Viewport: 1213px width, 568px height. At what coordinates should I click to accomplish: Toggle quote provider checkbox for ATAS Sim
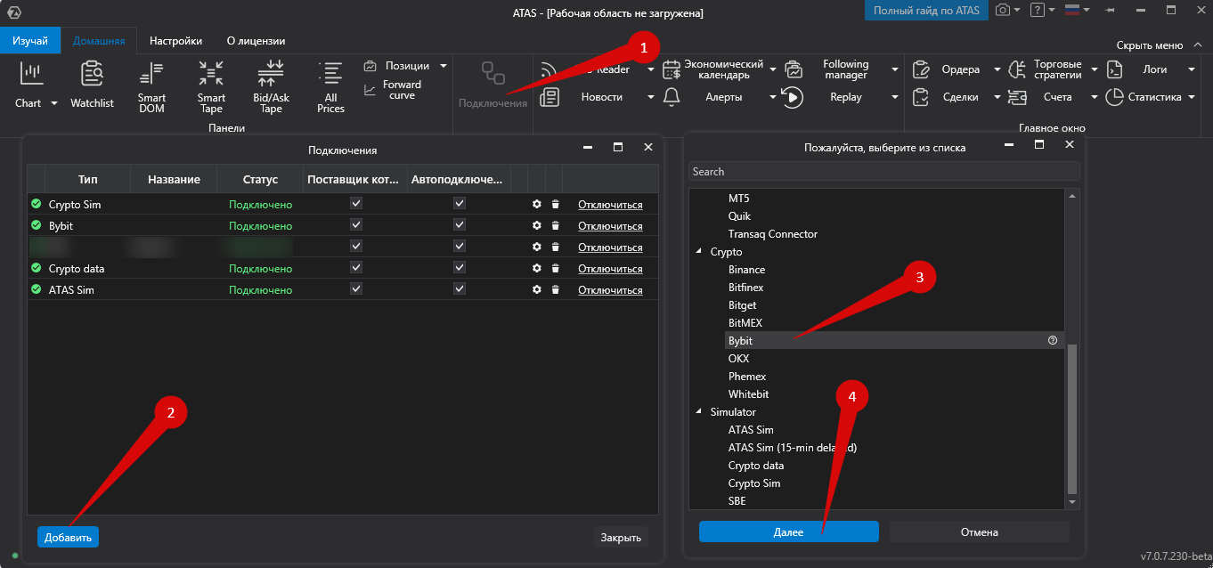point(356,289)
